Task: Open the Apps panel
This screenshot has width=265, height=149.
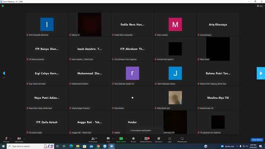Action: click(170, 139)
